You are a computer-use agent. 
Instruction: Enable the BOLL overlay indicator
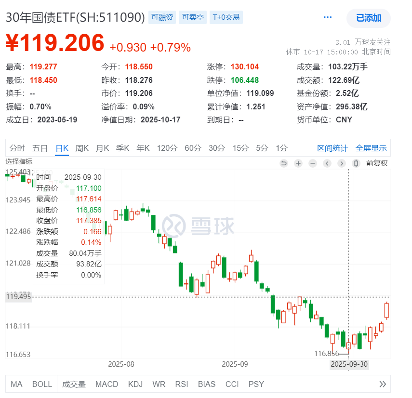coord(42,384)
